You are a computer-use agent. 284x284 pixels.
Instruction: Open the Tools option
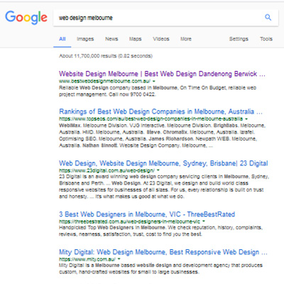266,39
